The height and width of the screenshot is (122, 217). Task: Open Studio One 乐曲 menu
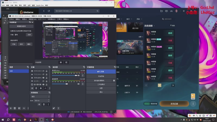[12, 5]
